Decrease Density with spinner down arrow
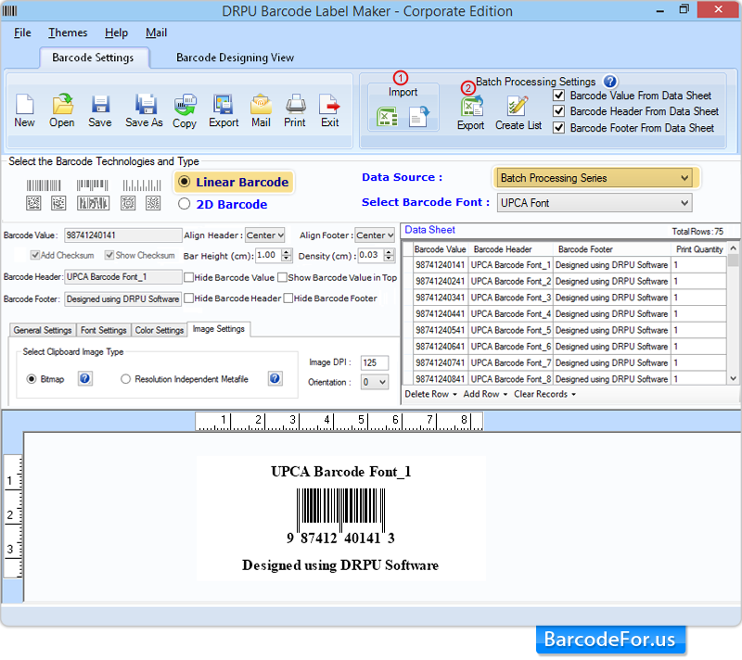 389,259
